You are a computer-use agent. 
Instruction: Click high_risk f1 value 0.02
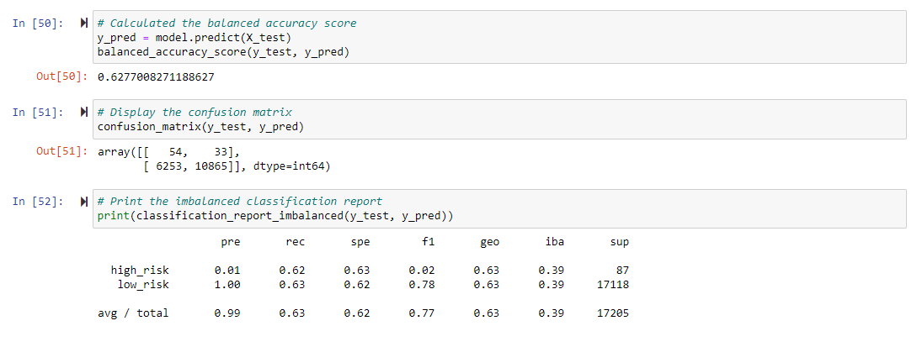pyautogui.click(x=422, y=271)
